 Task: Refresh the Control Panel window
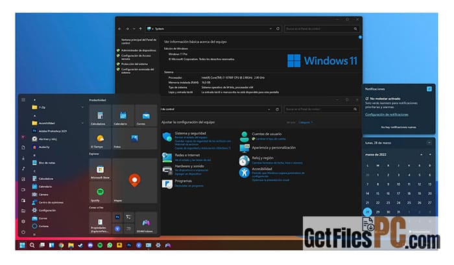277,109
